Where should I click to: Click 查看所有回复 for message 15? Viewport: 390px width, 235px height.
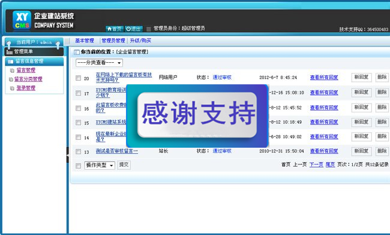pyautogui.click(x=324, y=122)
